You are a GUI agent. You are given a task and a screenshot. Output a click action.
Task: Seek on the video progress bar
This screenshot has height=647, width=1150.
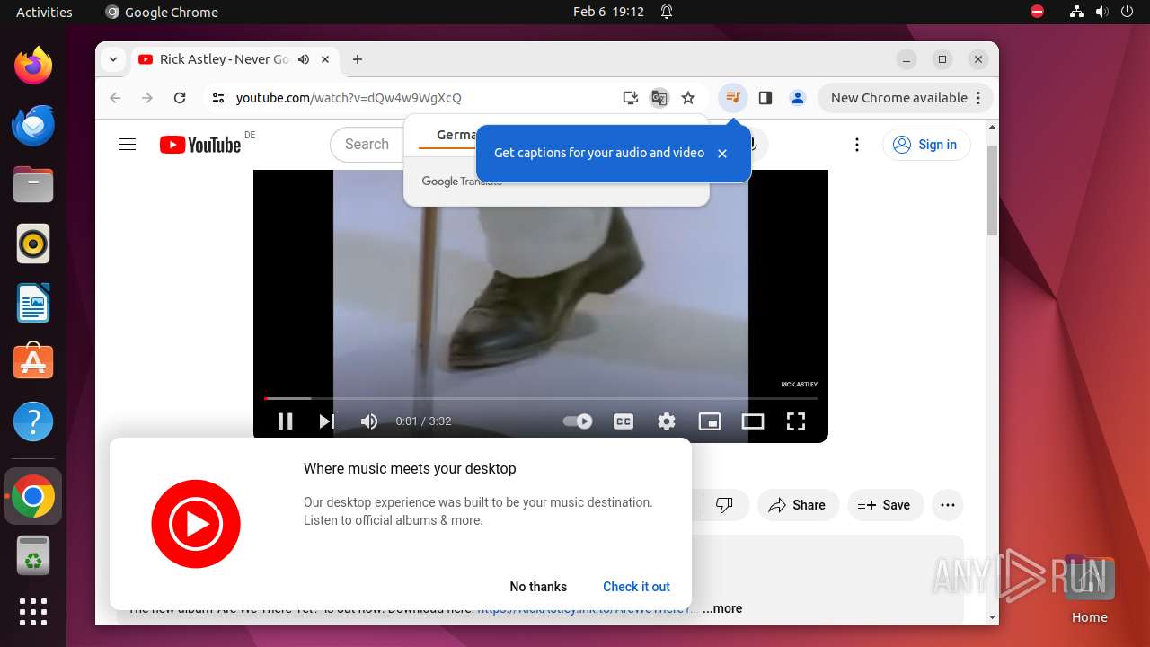[541, 398]
